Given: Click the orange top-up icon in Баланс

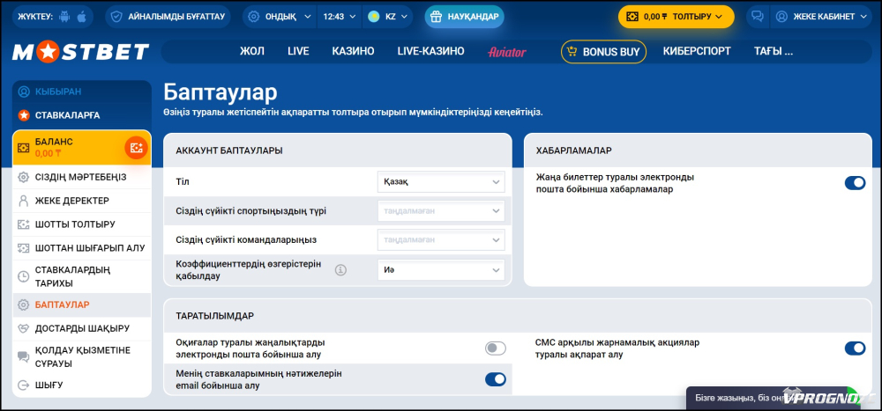Looking at the screenshot, I should point(136,148).
